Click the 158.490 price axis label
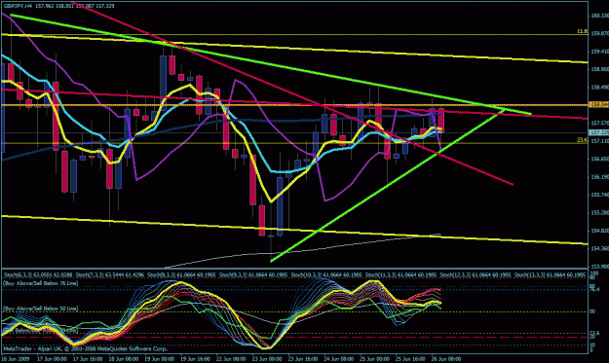The height and width of the screenshot is (363, 609). [599, 88]
